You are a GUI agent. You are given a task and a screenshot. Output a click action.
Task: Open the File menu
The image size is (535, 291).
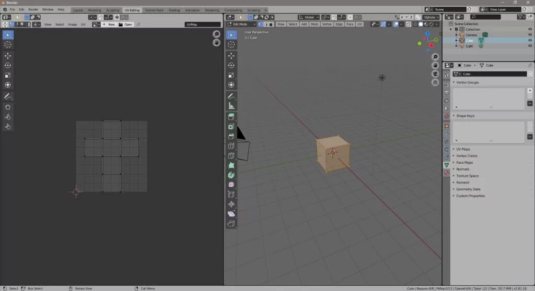coord(13,9)
